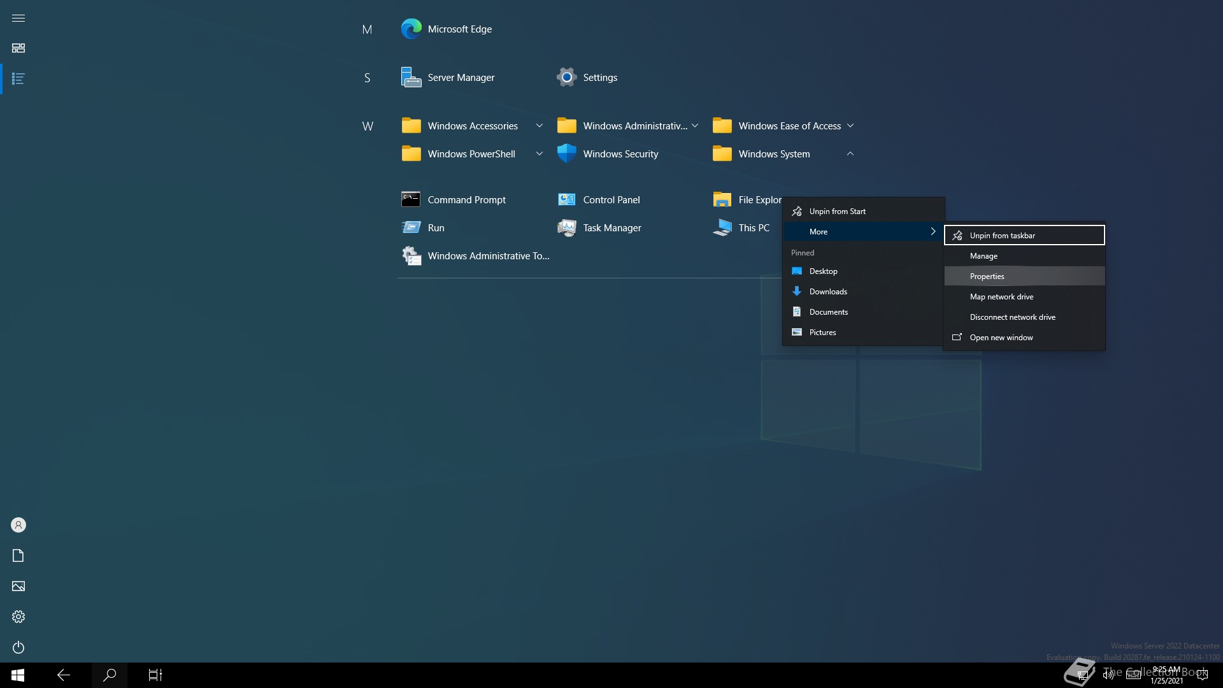Open pinned Documents folder
Screen dimensions: 1223x688
(863, 312)
